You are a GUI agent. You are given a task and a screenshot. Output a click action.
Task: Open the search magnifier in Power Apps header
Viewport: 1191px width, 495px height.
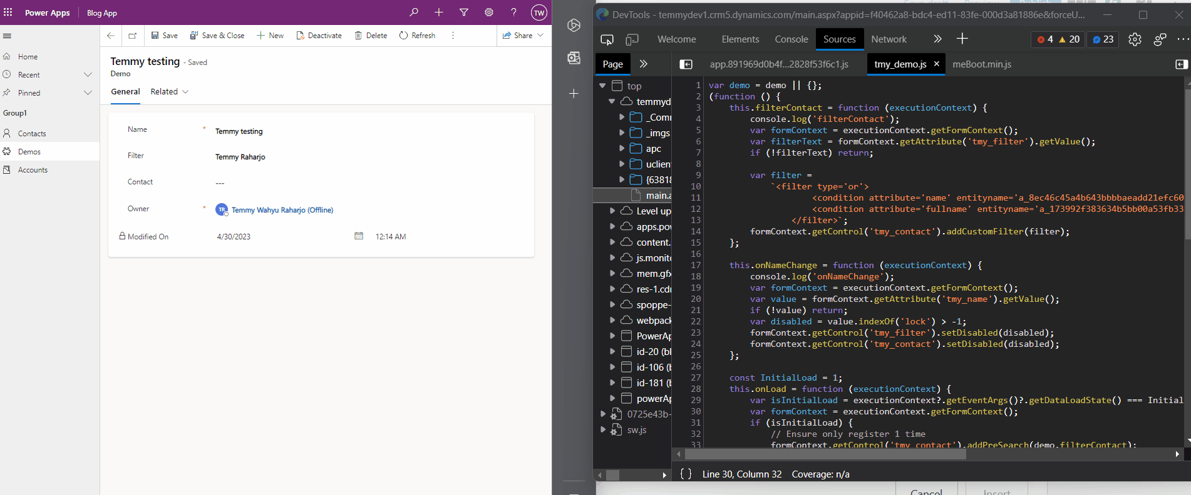[414, 12]
